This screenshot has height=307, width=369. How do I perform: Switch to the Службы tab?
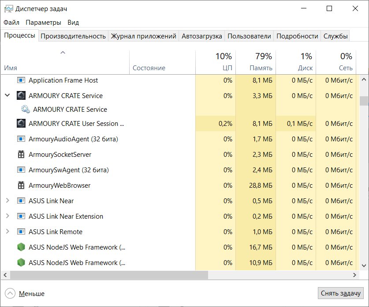[335, 36]
